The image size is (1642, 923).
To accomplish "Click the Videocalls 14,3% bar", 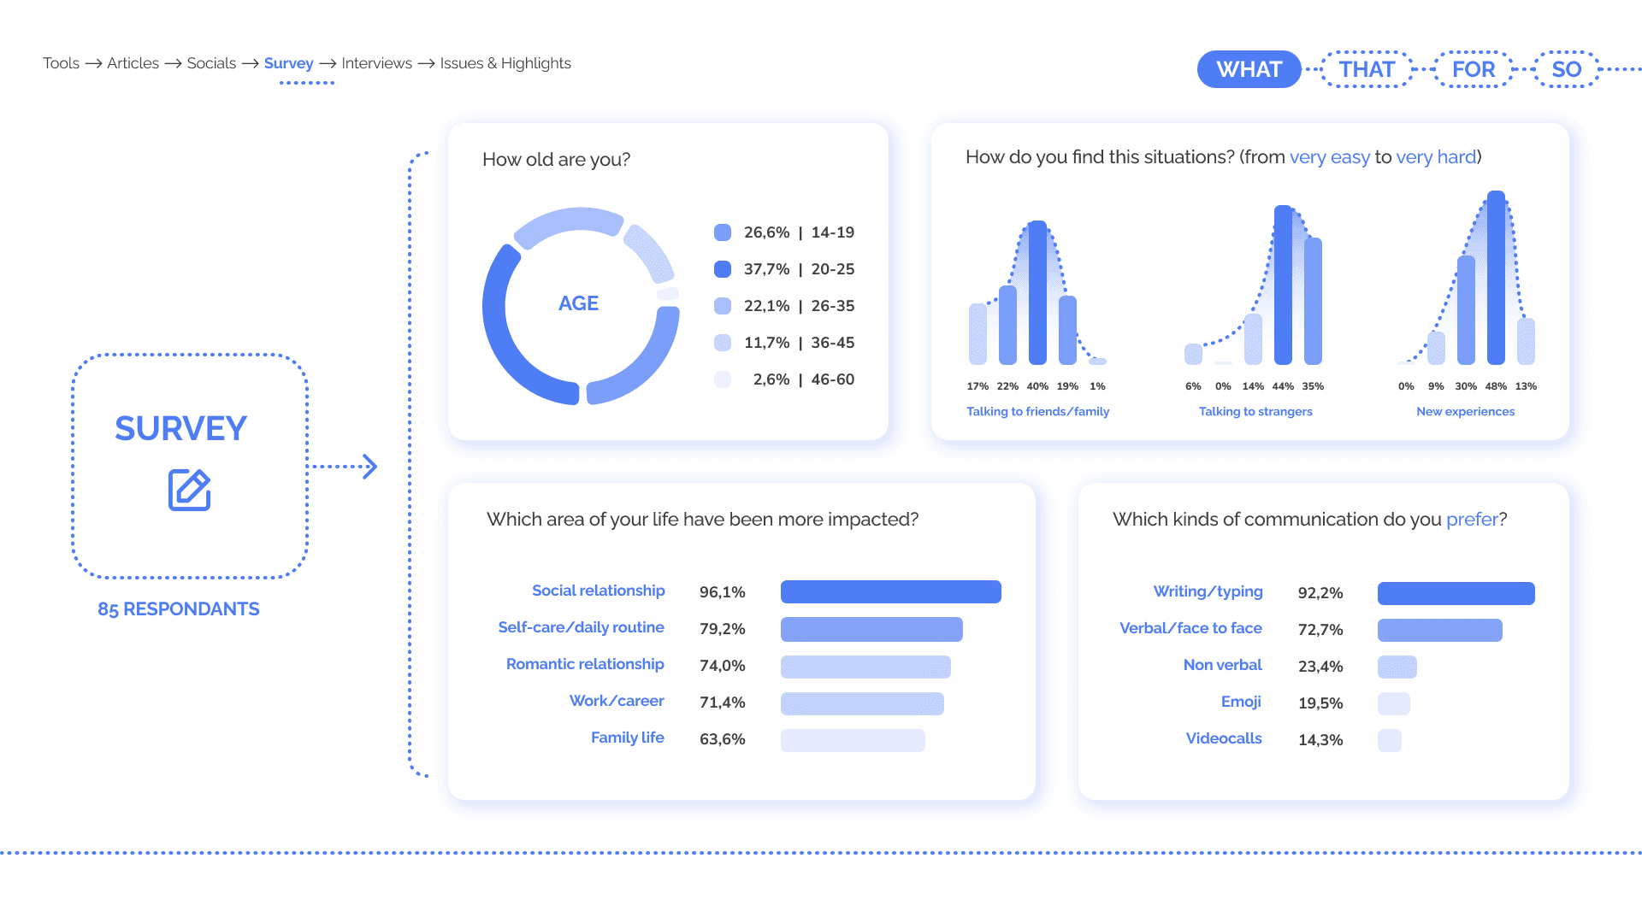I will (x=1390, y=740).
